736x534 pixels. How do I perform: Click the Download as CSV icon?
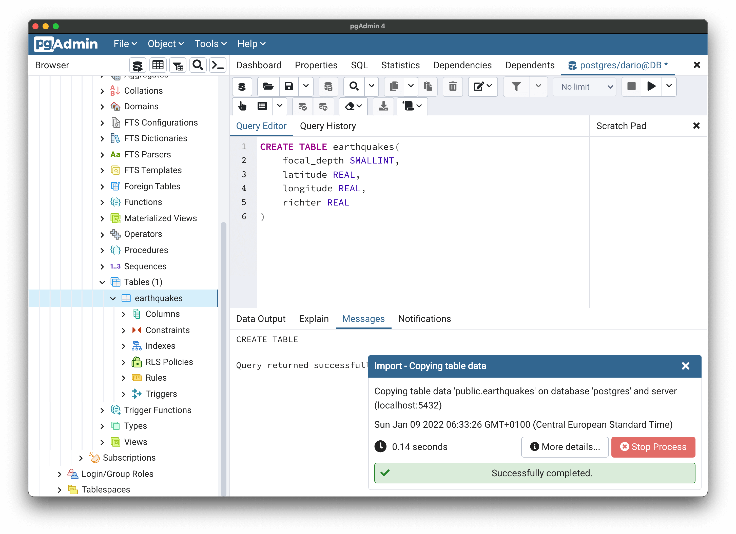pyautogui.click(x=384, y=106)
